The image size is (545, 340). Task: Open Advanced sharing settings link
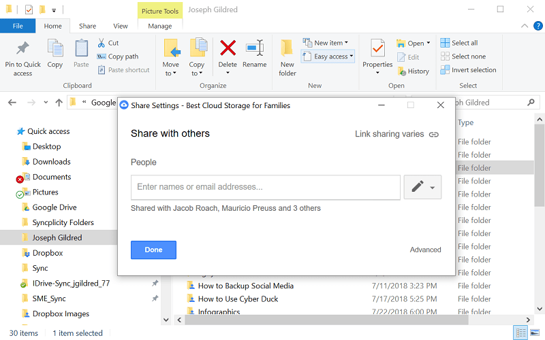(425, 250)
